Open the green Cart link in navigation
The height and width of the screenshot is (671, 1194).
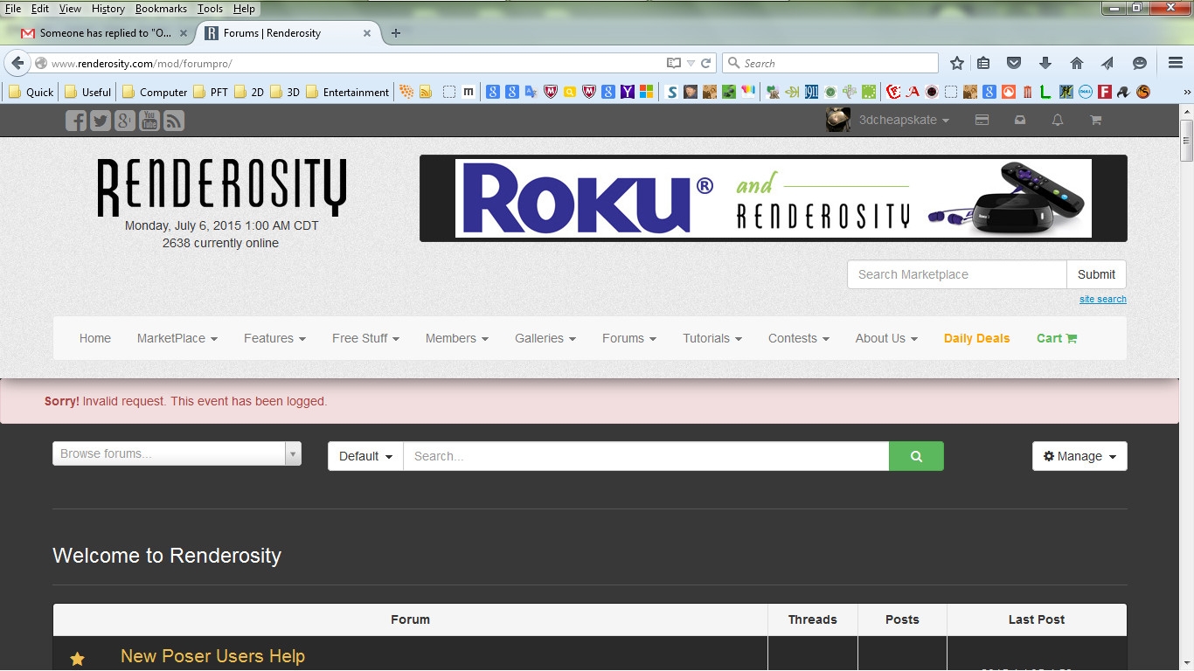(1057, 338)
